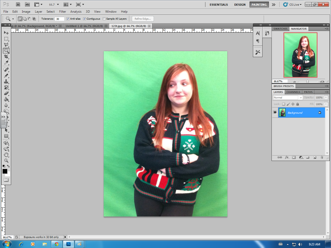Expand more workspaces with double chevron

(x=274, y=4)
